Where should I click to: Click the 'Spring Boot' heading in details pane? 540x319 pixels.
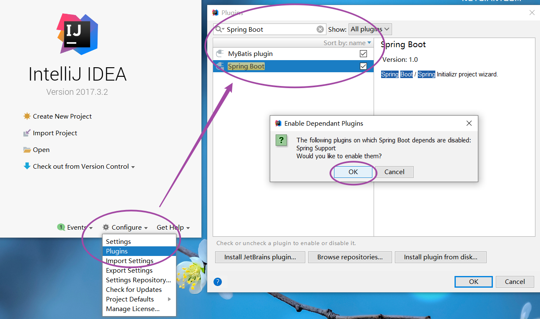point(403,44)
